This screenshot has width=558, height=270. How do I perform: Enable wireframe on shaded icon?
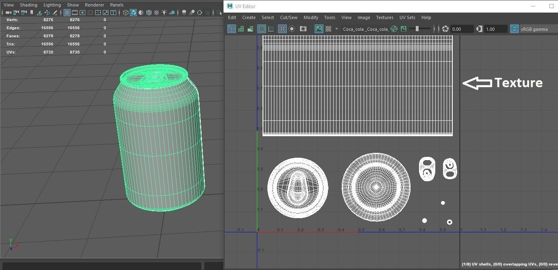(149, 13)
